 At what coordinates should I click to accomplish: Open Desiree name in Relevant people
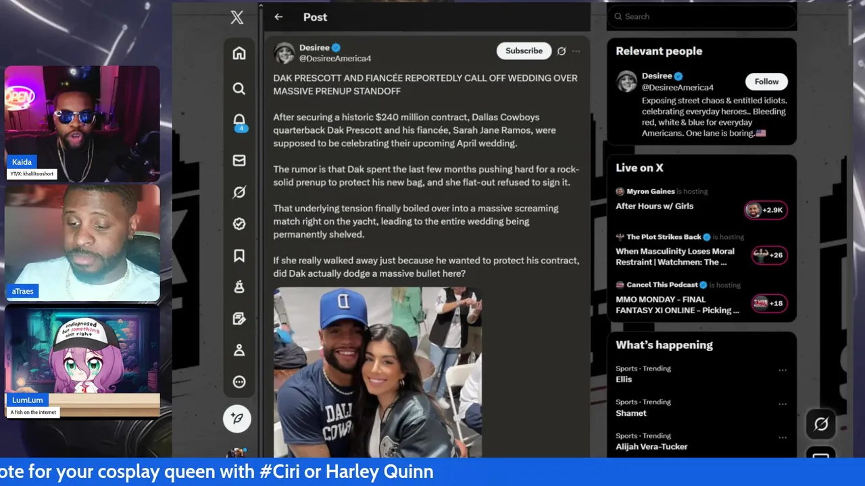(657, 76)
